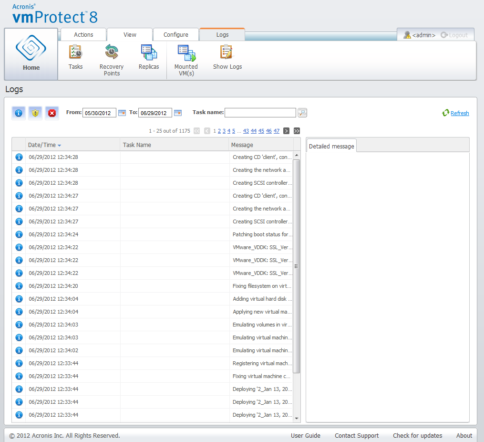Switch to the Configure tab

[x=175, y=34]
